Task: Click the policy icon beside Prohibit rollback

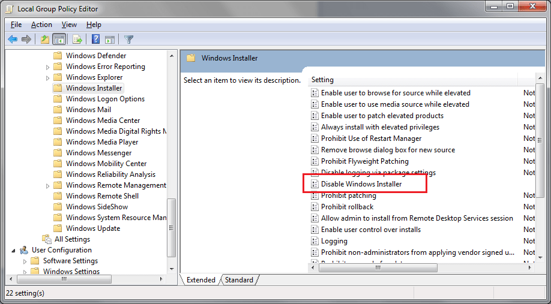Action: pos(315,207)
